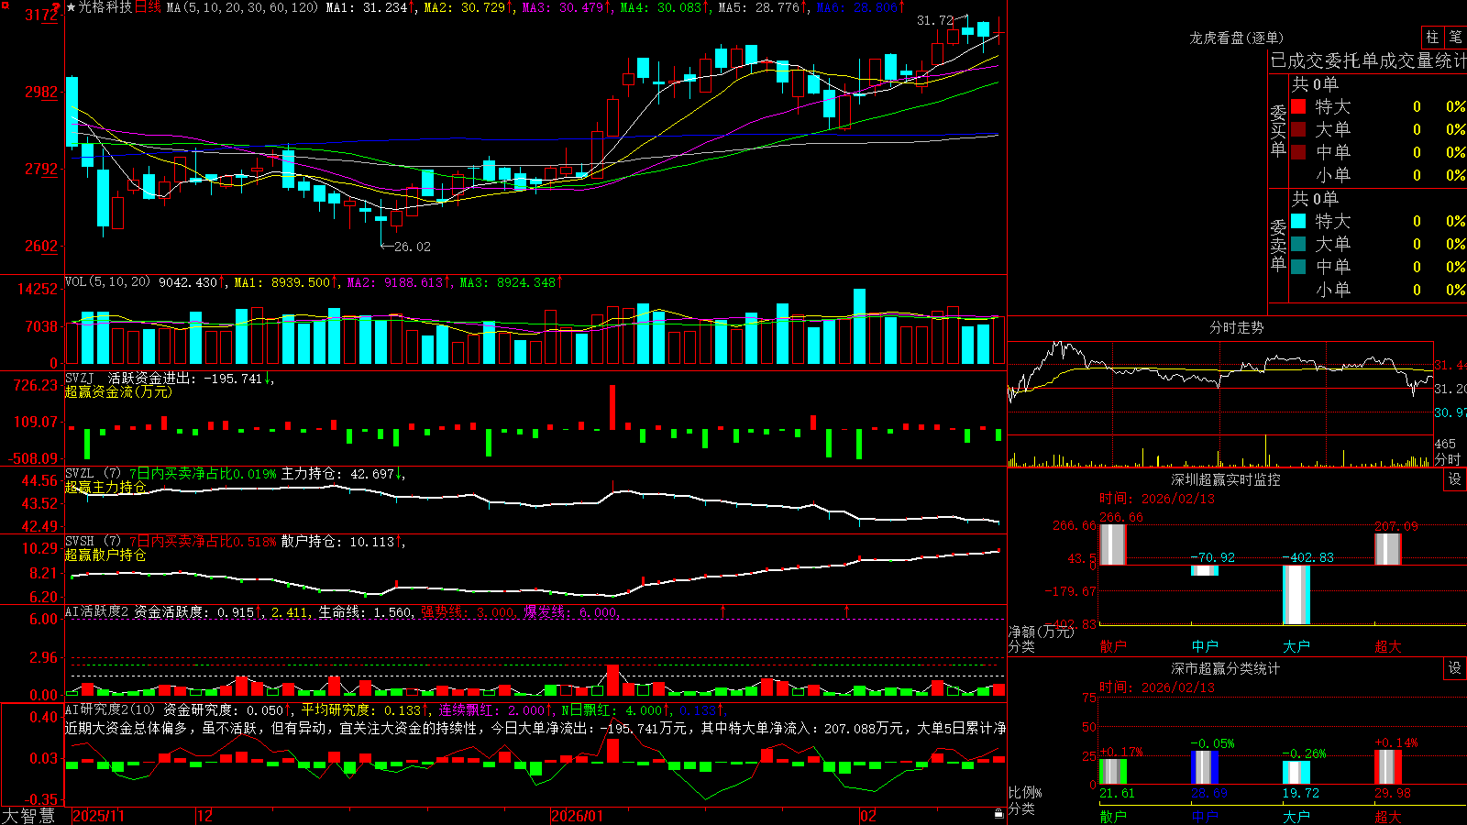This screenshot has width=1467, height=825.
Task: Click dark red 大单 swatch in 委买单
Action: tap(1298, 129)
